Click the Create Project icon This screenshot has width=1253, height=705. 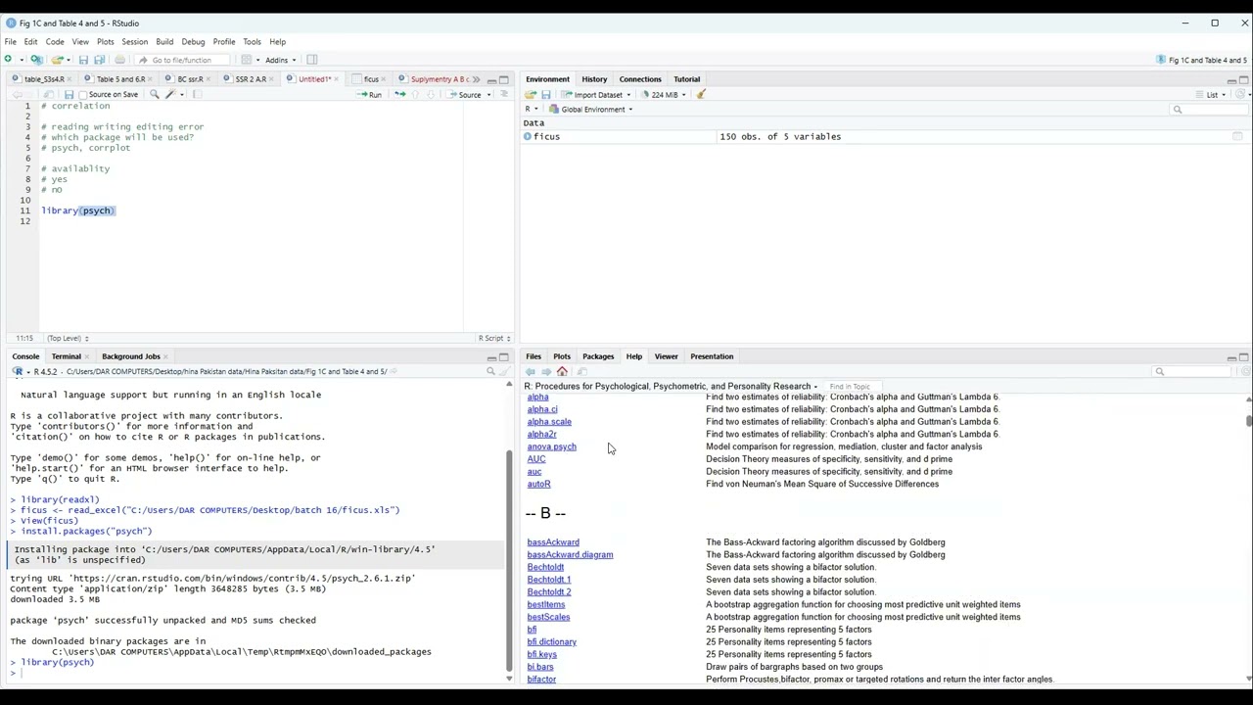tap(36, 60)
